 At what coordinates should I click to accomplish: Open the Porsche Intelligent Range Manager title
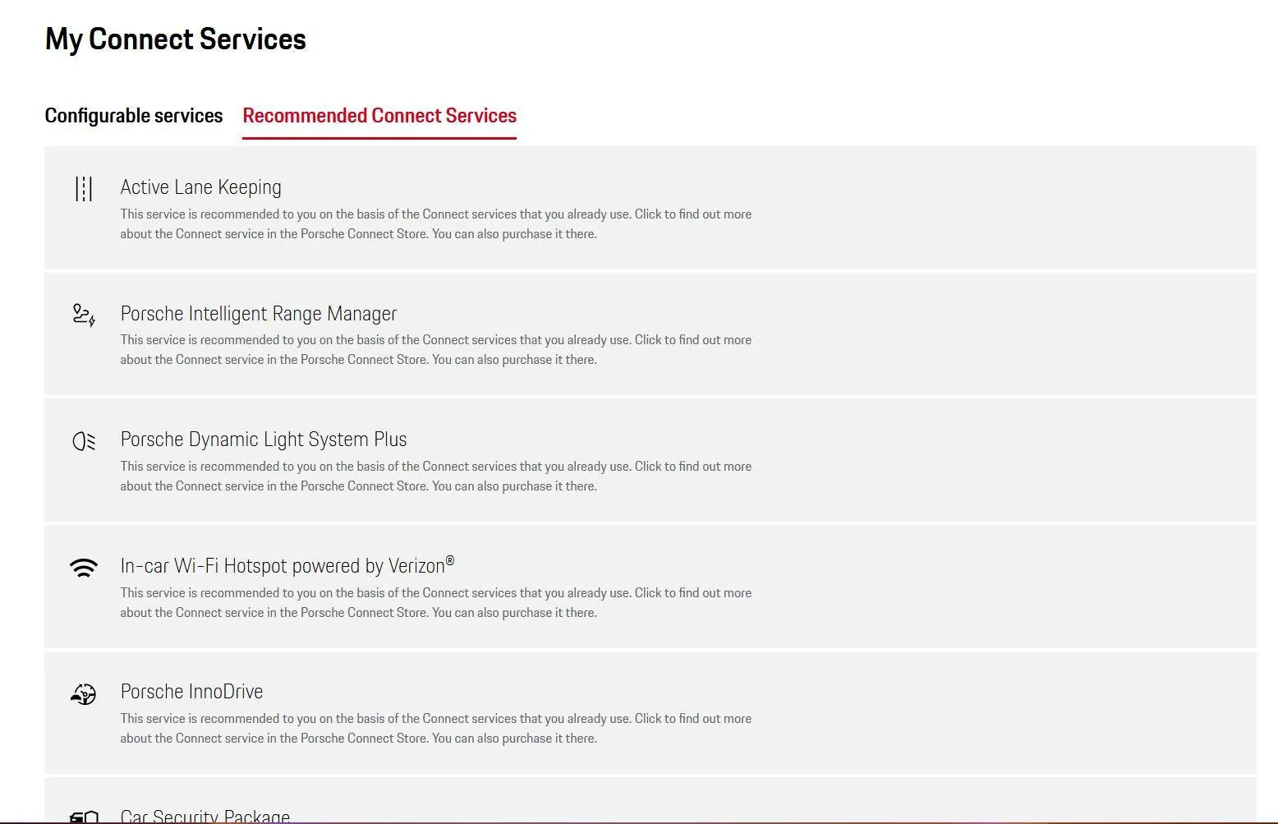click(259, 314)
